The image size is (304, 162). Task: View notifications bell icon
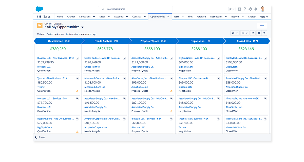(256, 9)
